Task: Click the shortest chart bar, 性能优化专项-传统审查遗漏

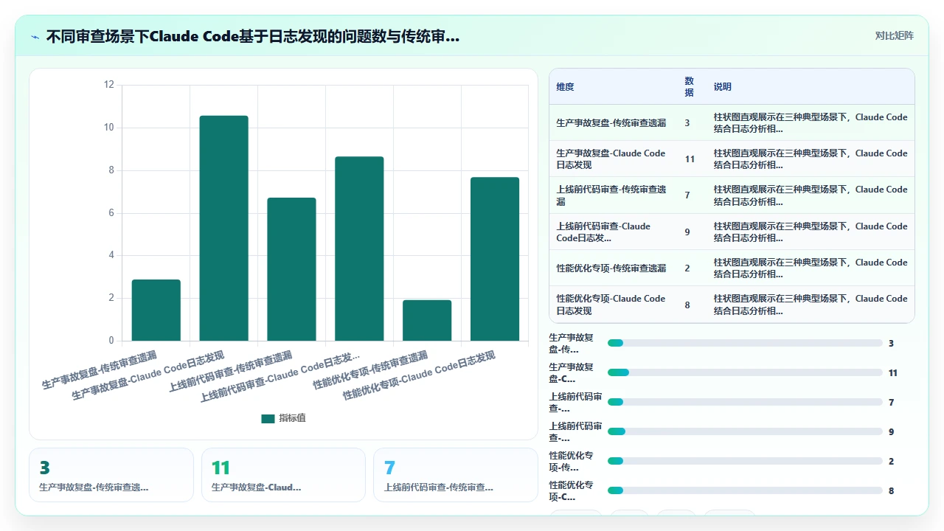Action: [427, 320]
